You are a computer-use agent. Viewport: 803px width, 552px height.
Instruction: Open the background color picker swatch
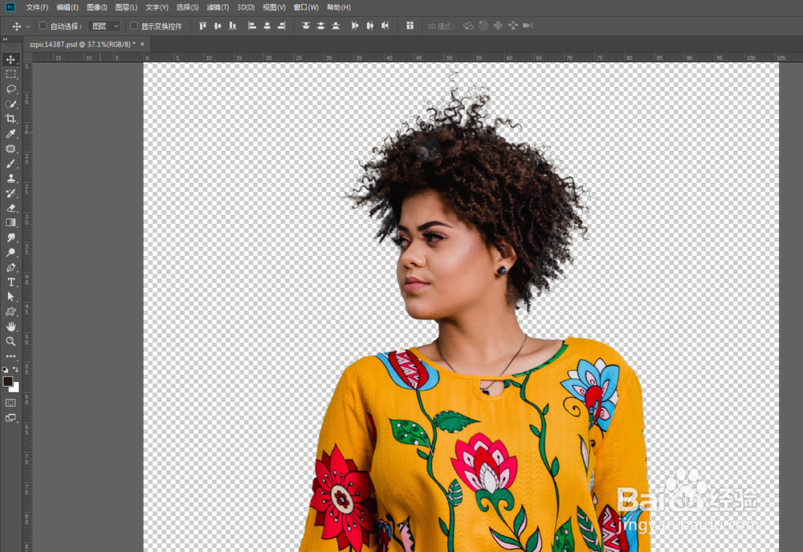(14, 388)
